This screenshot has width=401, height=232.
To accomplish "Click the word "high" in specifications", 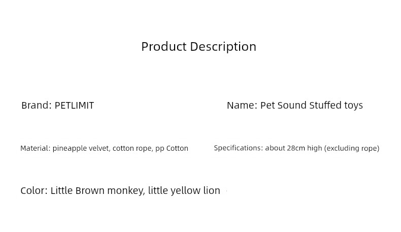I will [315, 148].
